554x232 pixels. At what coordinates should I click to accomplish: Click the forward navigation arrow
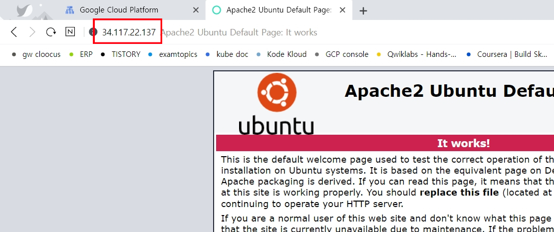click(32, 32)
